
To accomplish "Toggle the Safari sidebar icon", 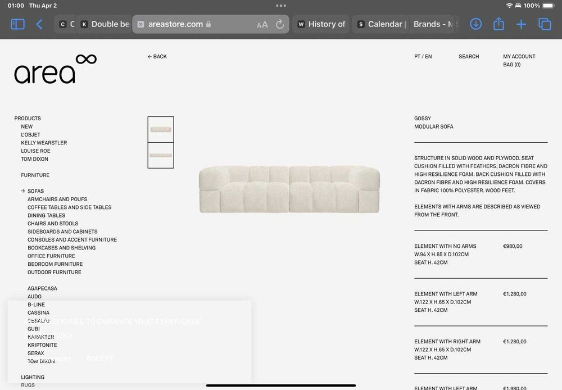I will 17,24.
